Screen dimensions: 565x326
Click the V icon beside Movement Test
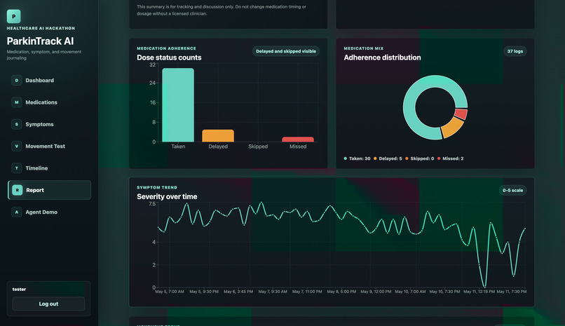pos(17,147)
